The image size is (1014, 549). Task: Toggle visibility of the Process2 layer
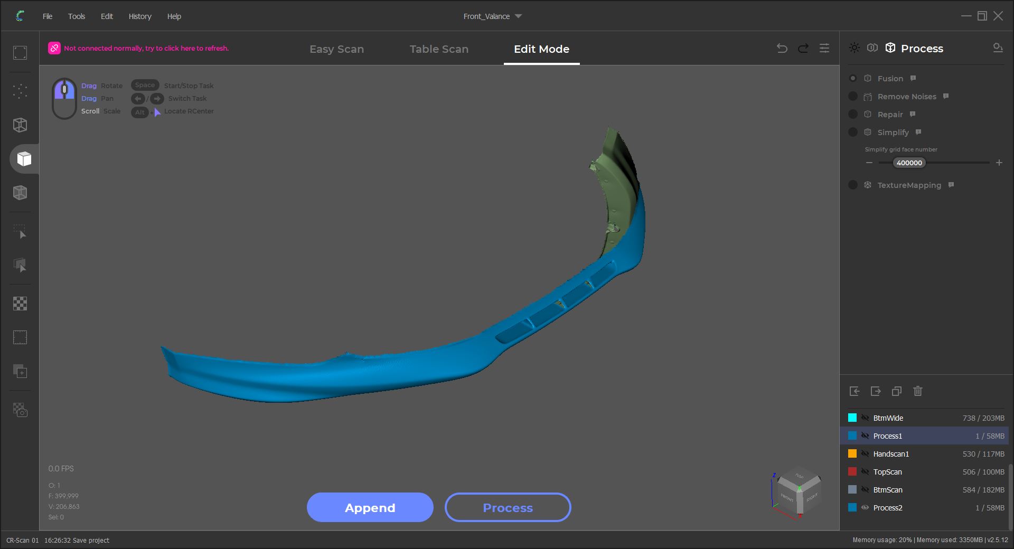[865, 508]
